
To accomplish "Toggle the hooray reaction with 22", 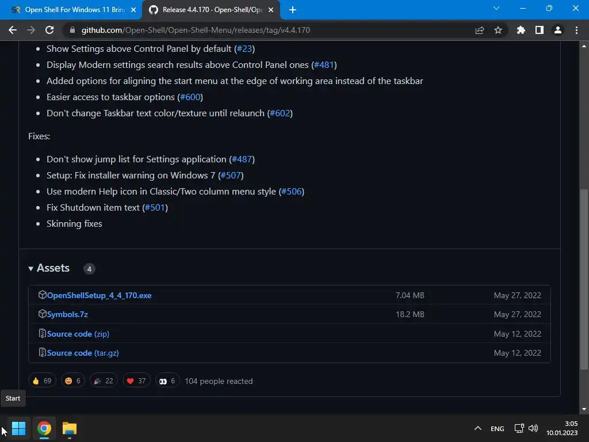I will pos(104,381).
